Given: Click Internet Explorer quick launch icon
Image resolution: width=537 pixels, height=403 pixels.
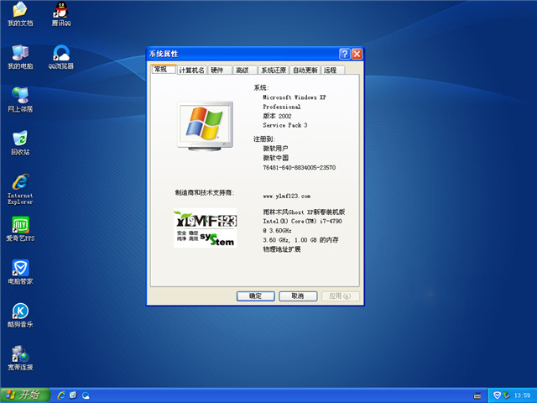Looking at the screenshot, I should [x=61, y=395].
